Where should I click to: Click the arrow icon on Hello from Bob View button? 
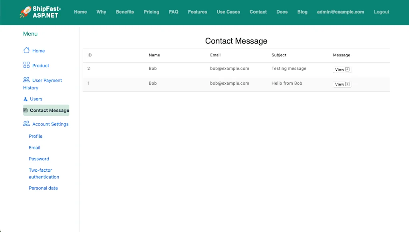pos(348,84)
